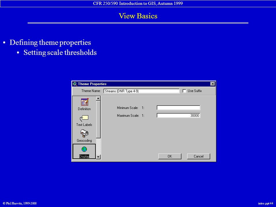Click the 'Maximum Scale:' label
The width and height of the screenshot is (276, 207).
coord(128,116)
